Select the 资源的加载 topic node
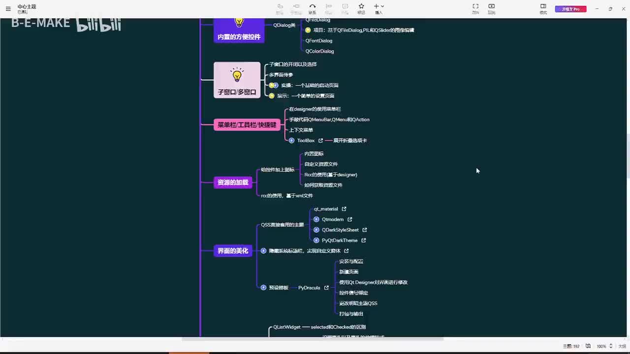The height and width of the screenshot is (354, 630). pos(233,182)
